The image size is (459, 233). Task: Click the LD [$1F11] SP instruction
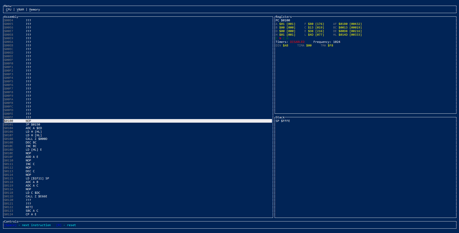(x=37, y=178)
